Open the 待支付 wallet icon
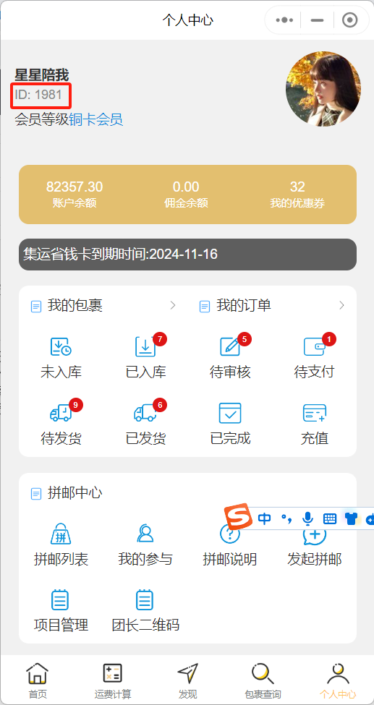 pyautogui.click(x=314, y=346)
